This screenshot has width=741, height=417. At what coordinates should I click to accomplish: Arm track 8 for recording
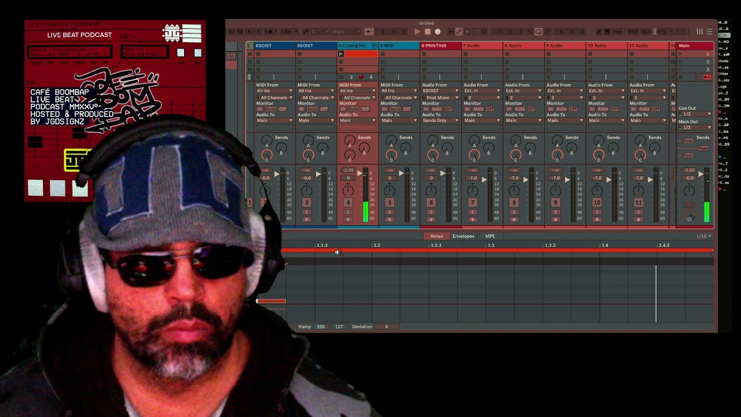point(514,220)
